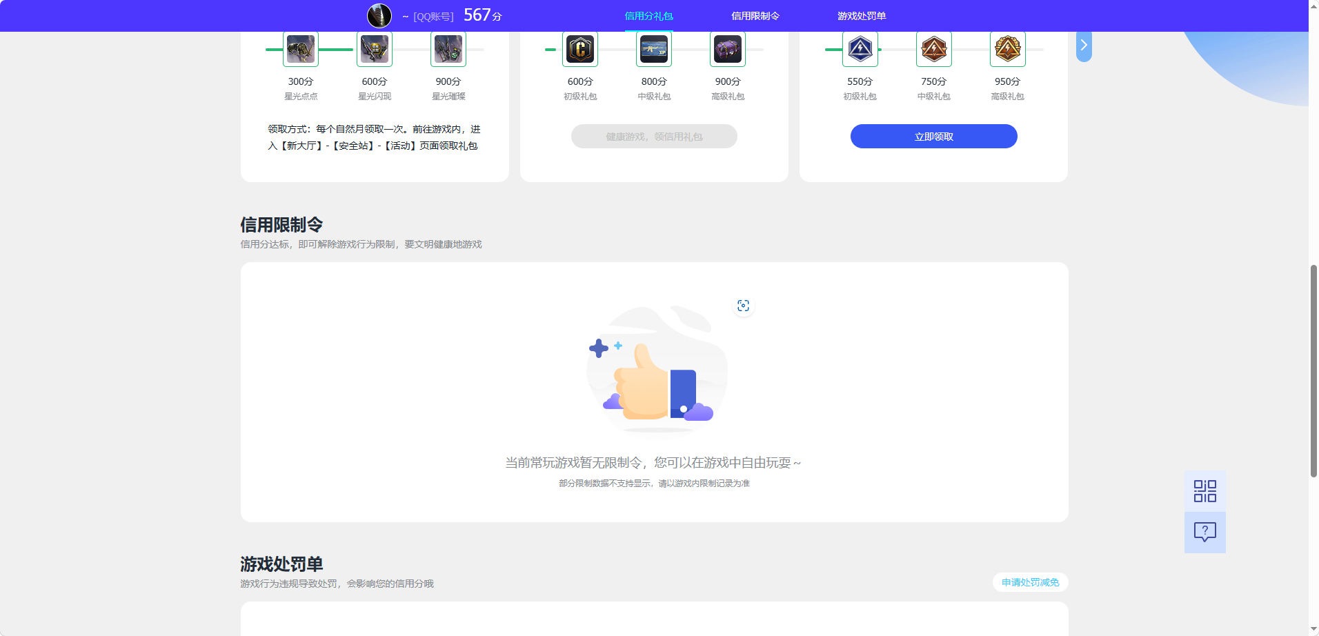The width and height of the screenshot is (1319, 636).
Task: Click the 游戏行为违规导致处罚 subtitle text
Action: 337,584
